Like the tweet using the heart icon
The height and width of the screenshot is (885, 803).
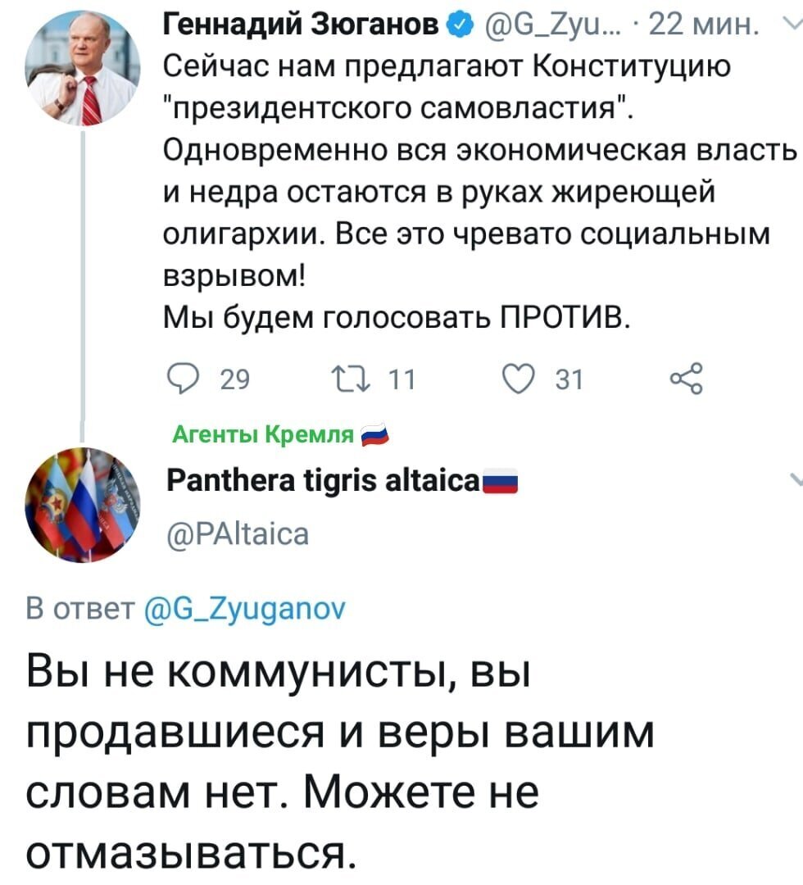519,378
